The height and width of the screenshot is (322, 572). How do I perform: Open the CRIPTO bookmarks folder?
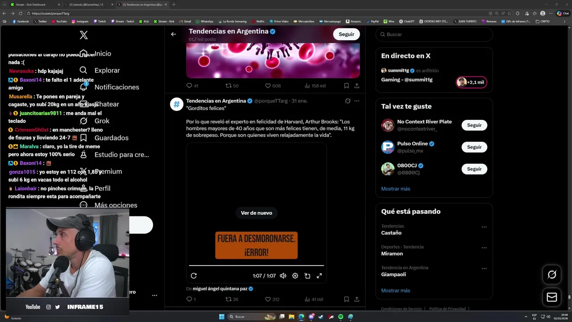543,21
